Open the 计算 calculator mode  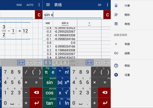click(x=127, y=6)
